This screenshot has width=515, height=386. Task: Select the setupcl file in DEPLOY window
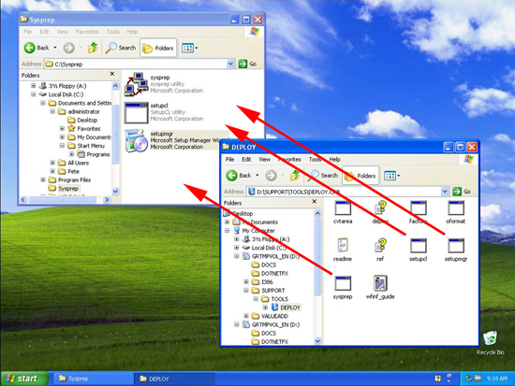pyautogui.click(x=419, y=250)
